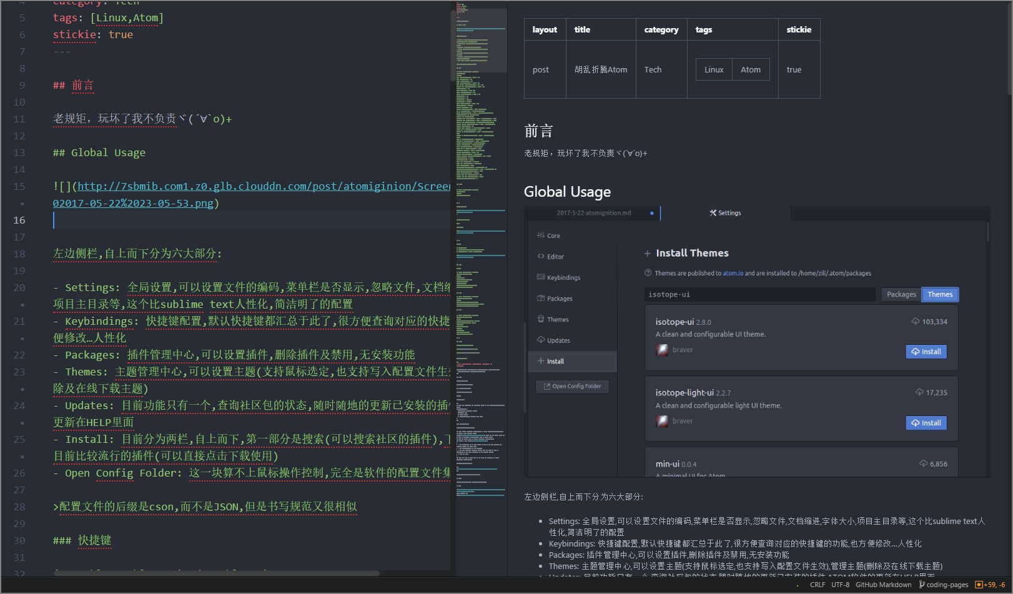Open the GitHub Markdown grammar selector
Viewport: 1013px width, 594px height.
tap(883, 585)
